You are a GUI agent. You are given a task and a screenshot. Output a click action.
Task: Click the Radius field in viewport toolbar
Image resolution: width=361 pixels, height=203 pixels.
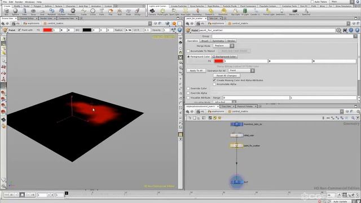pyautogui.click(x=129, y=30)
